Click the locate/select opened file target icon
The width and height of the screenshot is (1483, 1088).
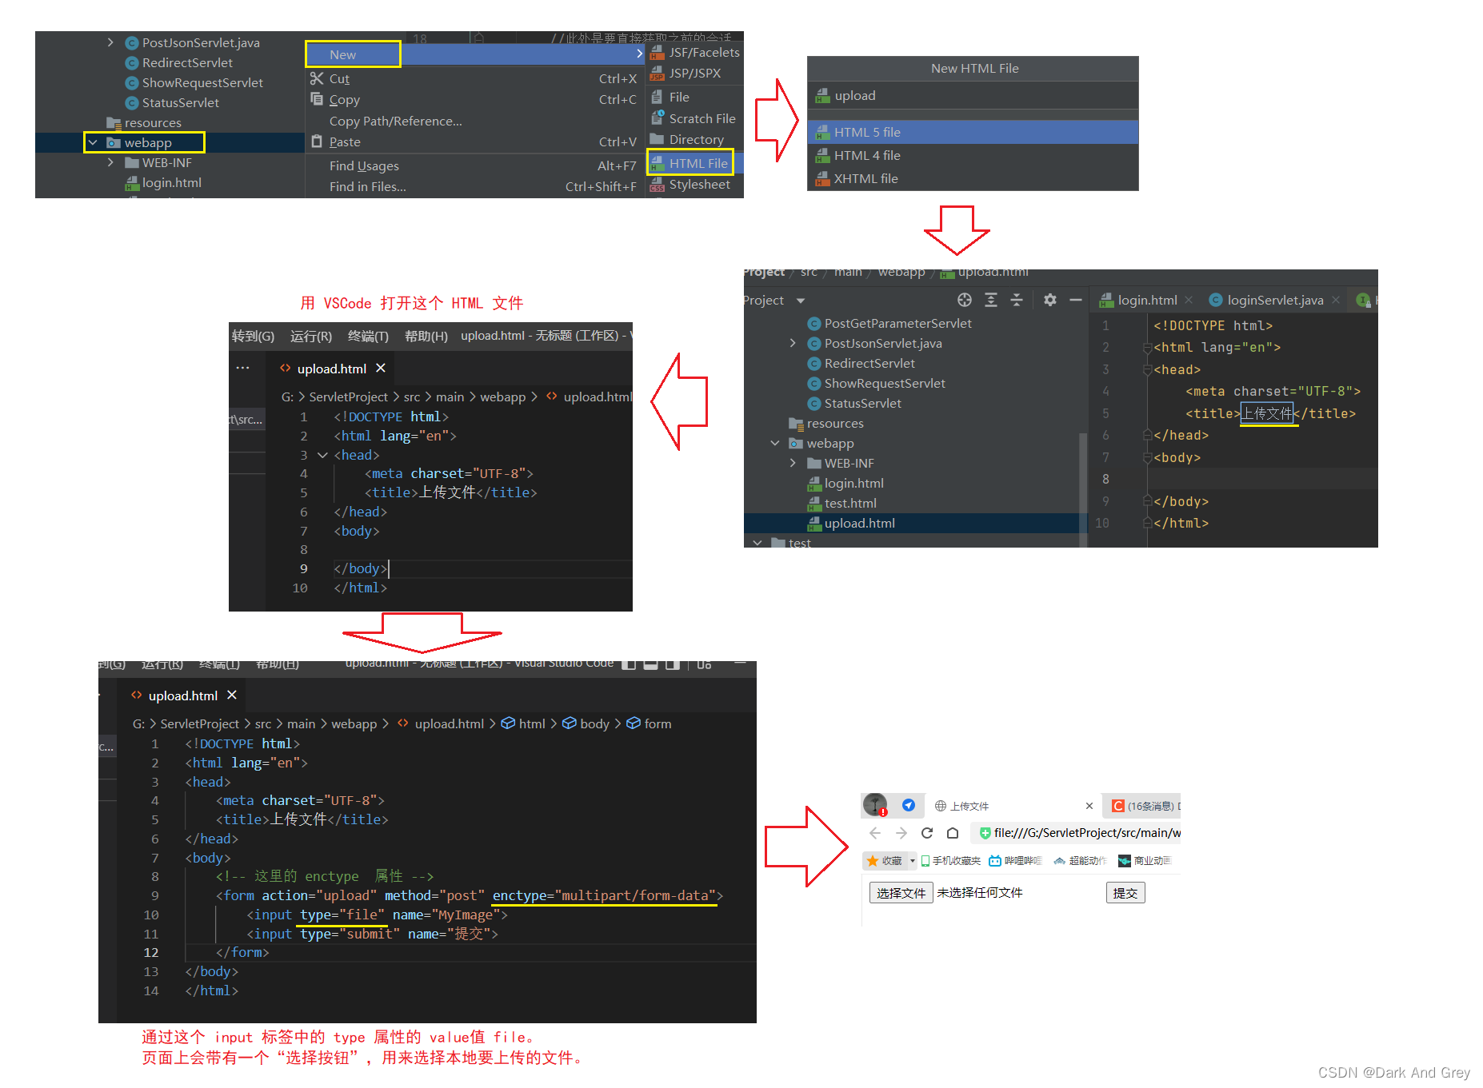pyautogui.click(x=965, y=300)
